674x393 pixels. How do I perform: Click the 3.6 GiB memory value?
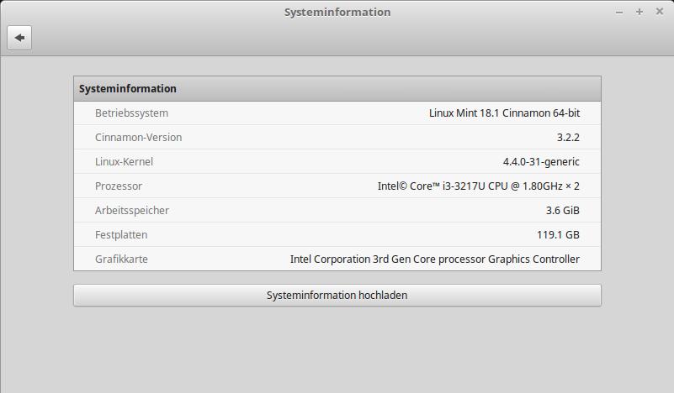coord(563,211)
